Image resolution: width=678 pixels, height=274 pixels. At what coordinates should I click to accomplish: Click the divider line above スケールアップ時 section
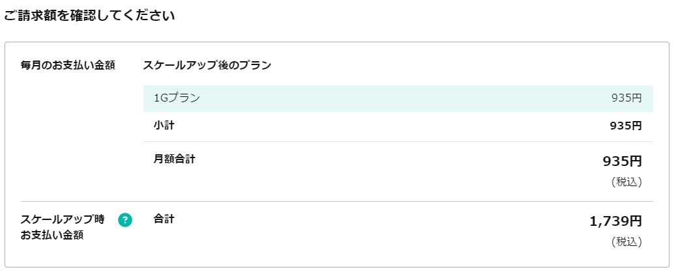[x=336, y=201]
